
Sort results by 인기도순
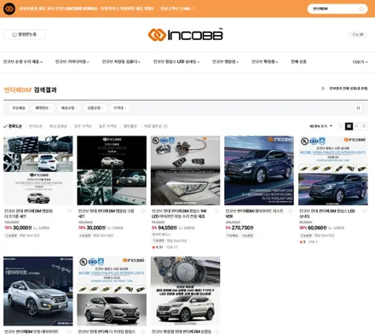(x=36, y=126)
